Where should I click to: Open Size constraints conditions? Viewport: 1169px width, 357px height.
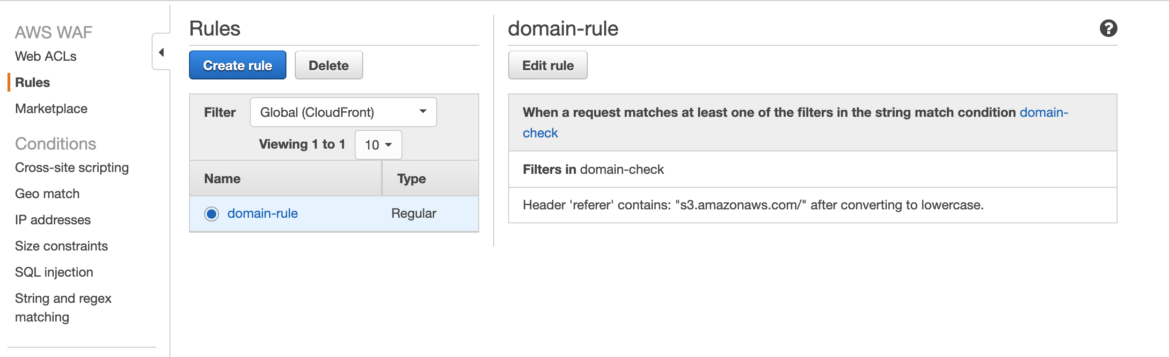(61, 246)
